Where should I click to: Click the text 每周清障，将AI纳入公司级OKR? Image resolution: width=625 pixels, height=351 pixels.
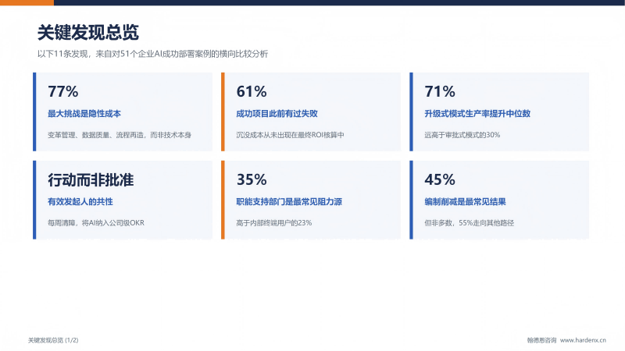point(96,223)
